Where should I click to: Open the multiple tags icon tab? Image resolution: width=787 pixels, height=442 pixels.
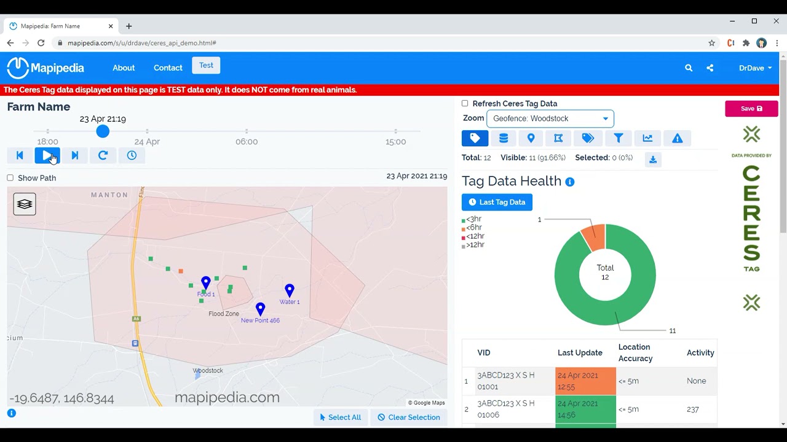(588, 138)
